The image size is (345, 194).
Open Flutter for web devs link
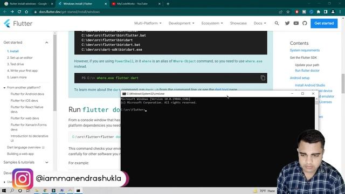[x=25, y=118]
